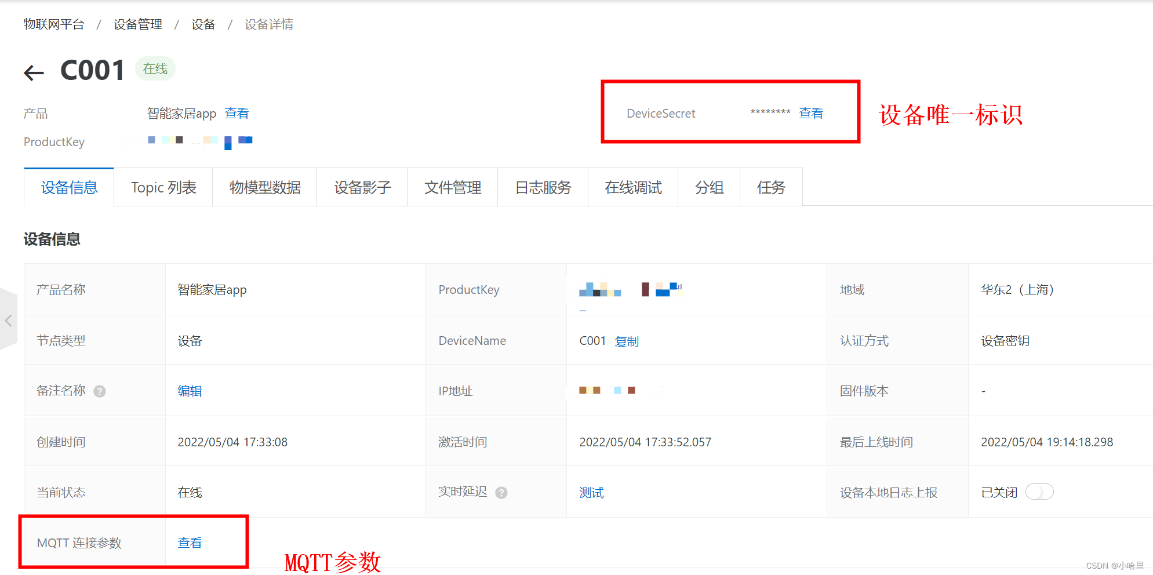The image size is (1153, 575).
Task: Click the 在线 status badge beside C001
Action: pyautogui.click(x=155, y=68)
